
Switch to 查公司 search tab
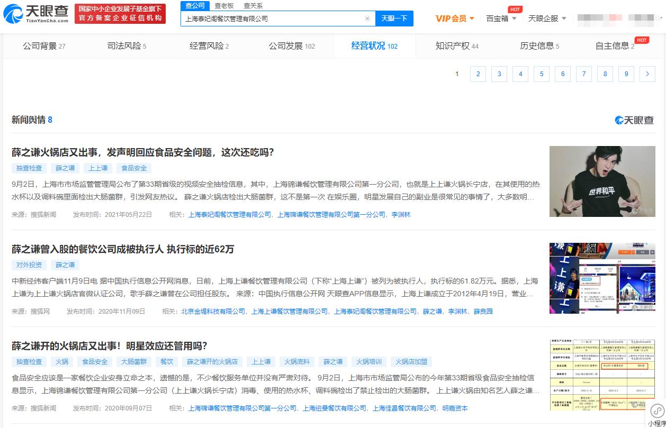click(x=195, y=5)
